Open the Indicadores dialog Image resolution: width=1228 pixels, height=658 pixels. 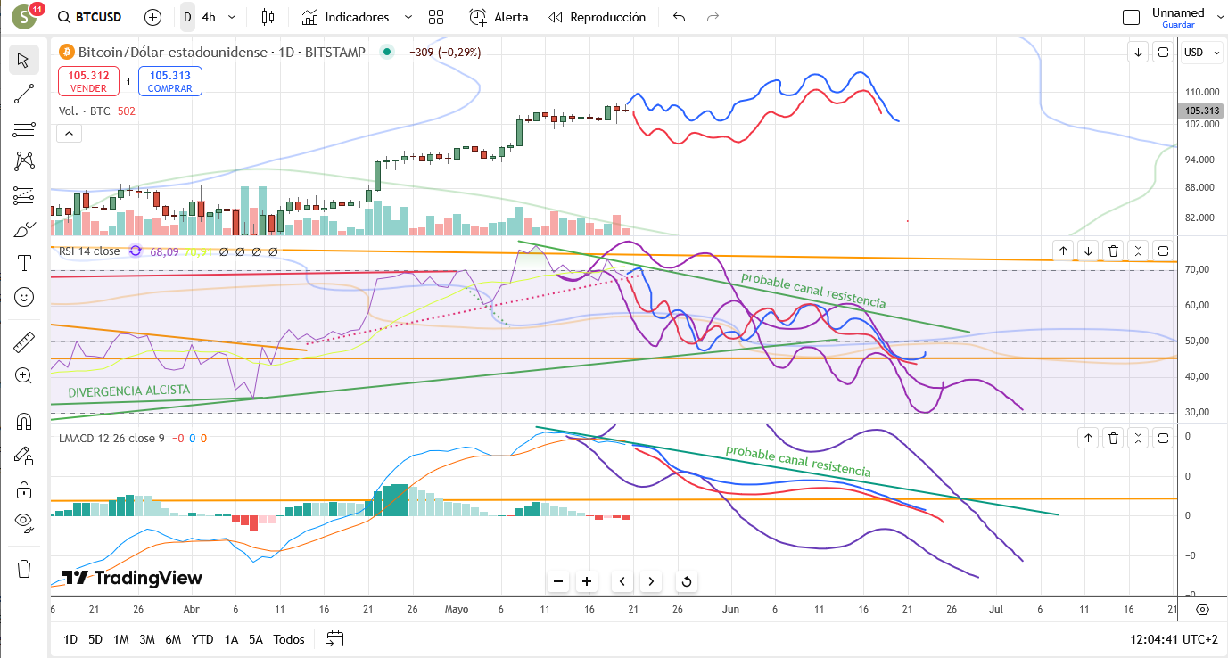[x=346, y=17]
